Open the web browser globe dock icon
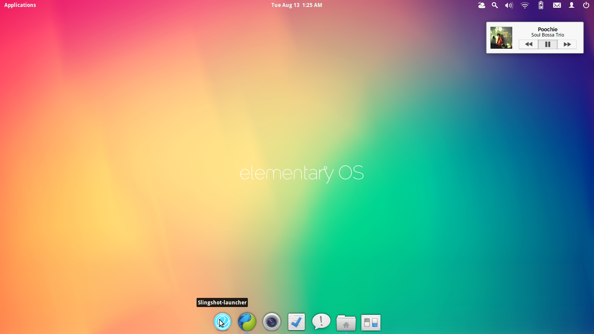This screenshot has width=594, height=334. pyautogui.click(x=247, y=322)
